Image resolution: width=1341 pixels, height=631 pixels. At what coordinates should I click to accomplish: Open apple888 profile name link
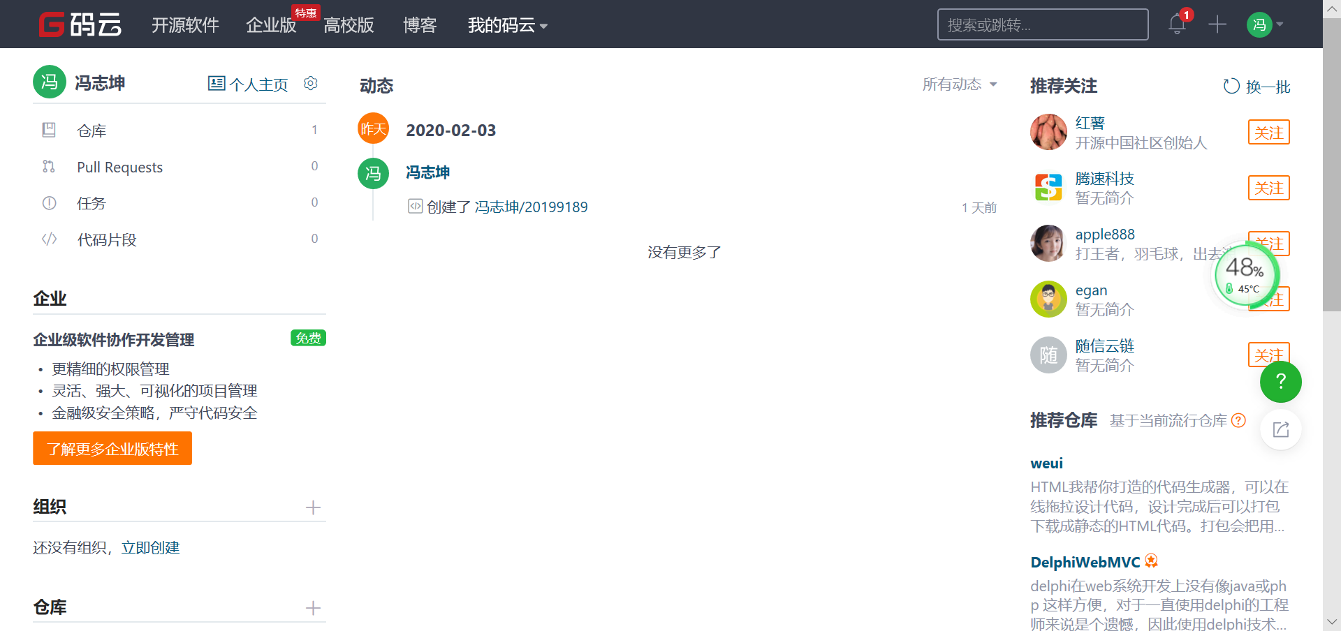point(1105,235)
